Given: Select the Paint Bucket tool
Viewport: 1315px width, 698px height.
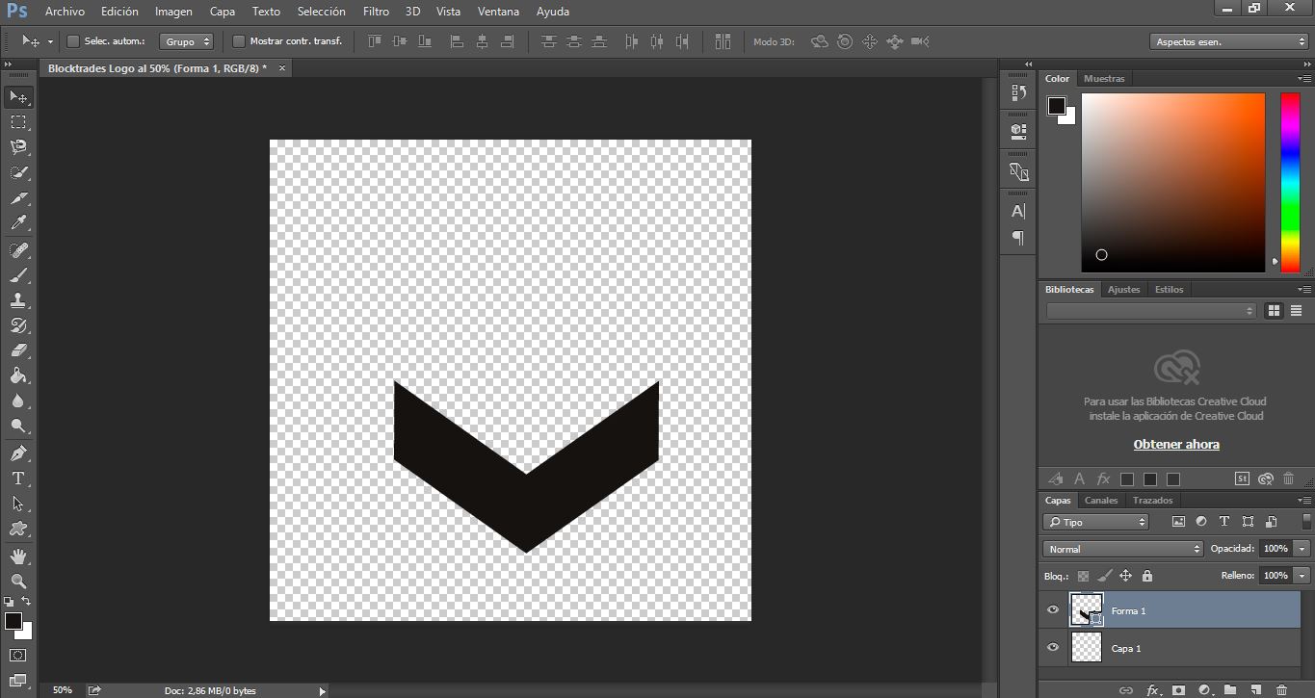Looking at the screenshot, I should pyautogui.click(x=18, y=375).
